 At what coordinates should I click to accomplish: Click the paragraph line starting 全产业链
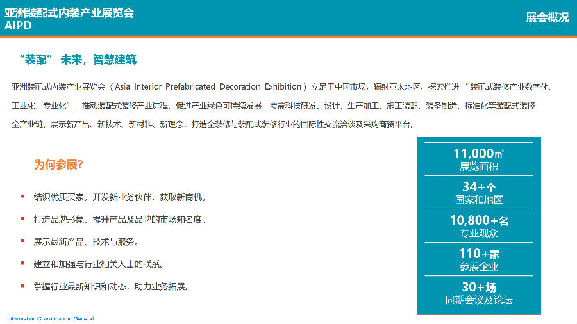click(x=213, y=124)
